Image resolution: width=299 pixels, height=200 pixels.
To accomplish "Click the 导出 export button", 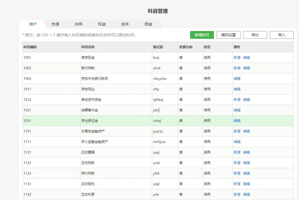I will tap(255, 35).
